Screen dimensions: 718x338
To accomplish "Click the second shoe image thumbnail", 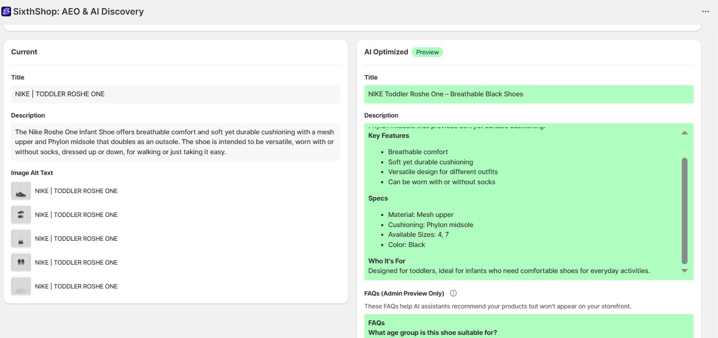I will pyautogui.click(x=21, y=215).
